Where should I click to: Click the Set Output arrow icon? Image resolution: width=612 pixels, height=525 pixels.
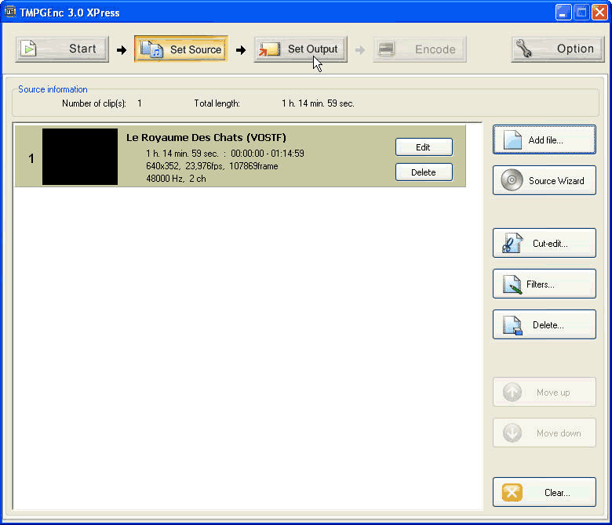coord(269,49)
